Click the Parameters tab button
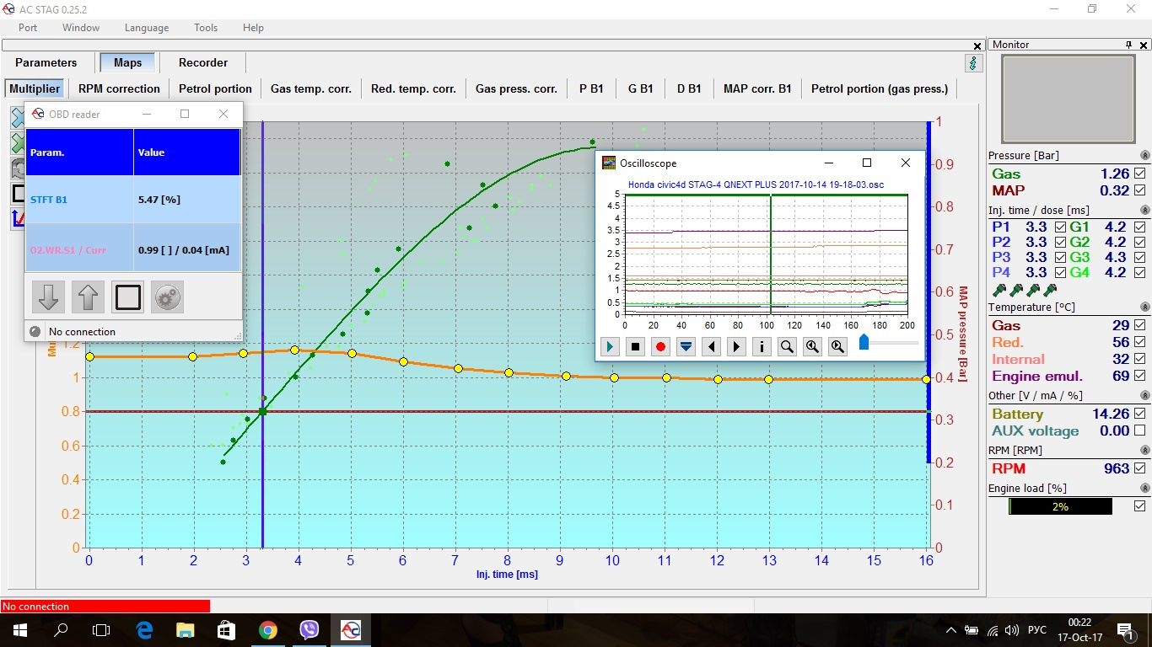Viewport: 1152px width, 647px height. (46, 62)
